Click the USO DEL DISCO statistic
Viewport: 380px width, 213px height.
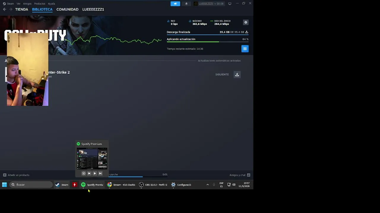tap(220, 22)
